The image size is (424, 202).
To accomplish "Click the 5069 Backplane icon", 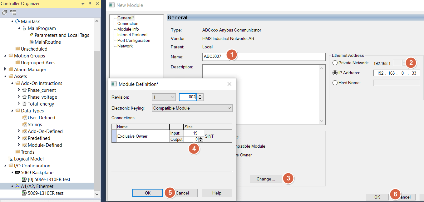I will 17,172.
